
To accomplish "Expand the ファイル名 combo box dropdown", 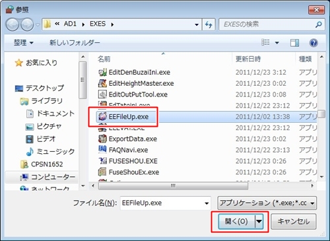I will pos(207,203).
